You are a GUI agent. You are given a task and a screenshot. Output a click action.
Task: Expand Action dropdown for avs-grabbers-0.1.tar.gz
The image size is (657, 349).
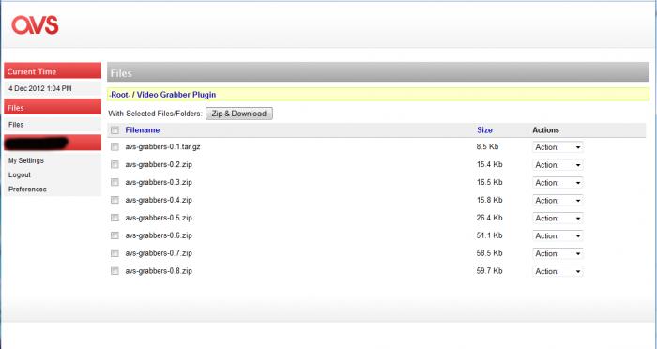pos(558,147)
